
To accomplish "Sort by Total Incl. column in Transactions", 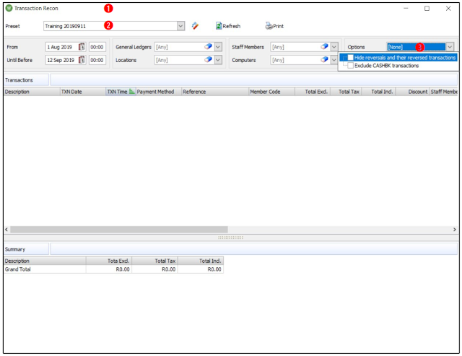I will [x=378, y=92].
